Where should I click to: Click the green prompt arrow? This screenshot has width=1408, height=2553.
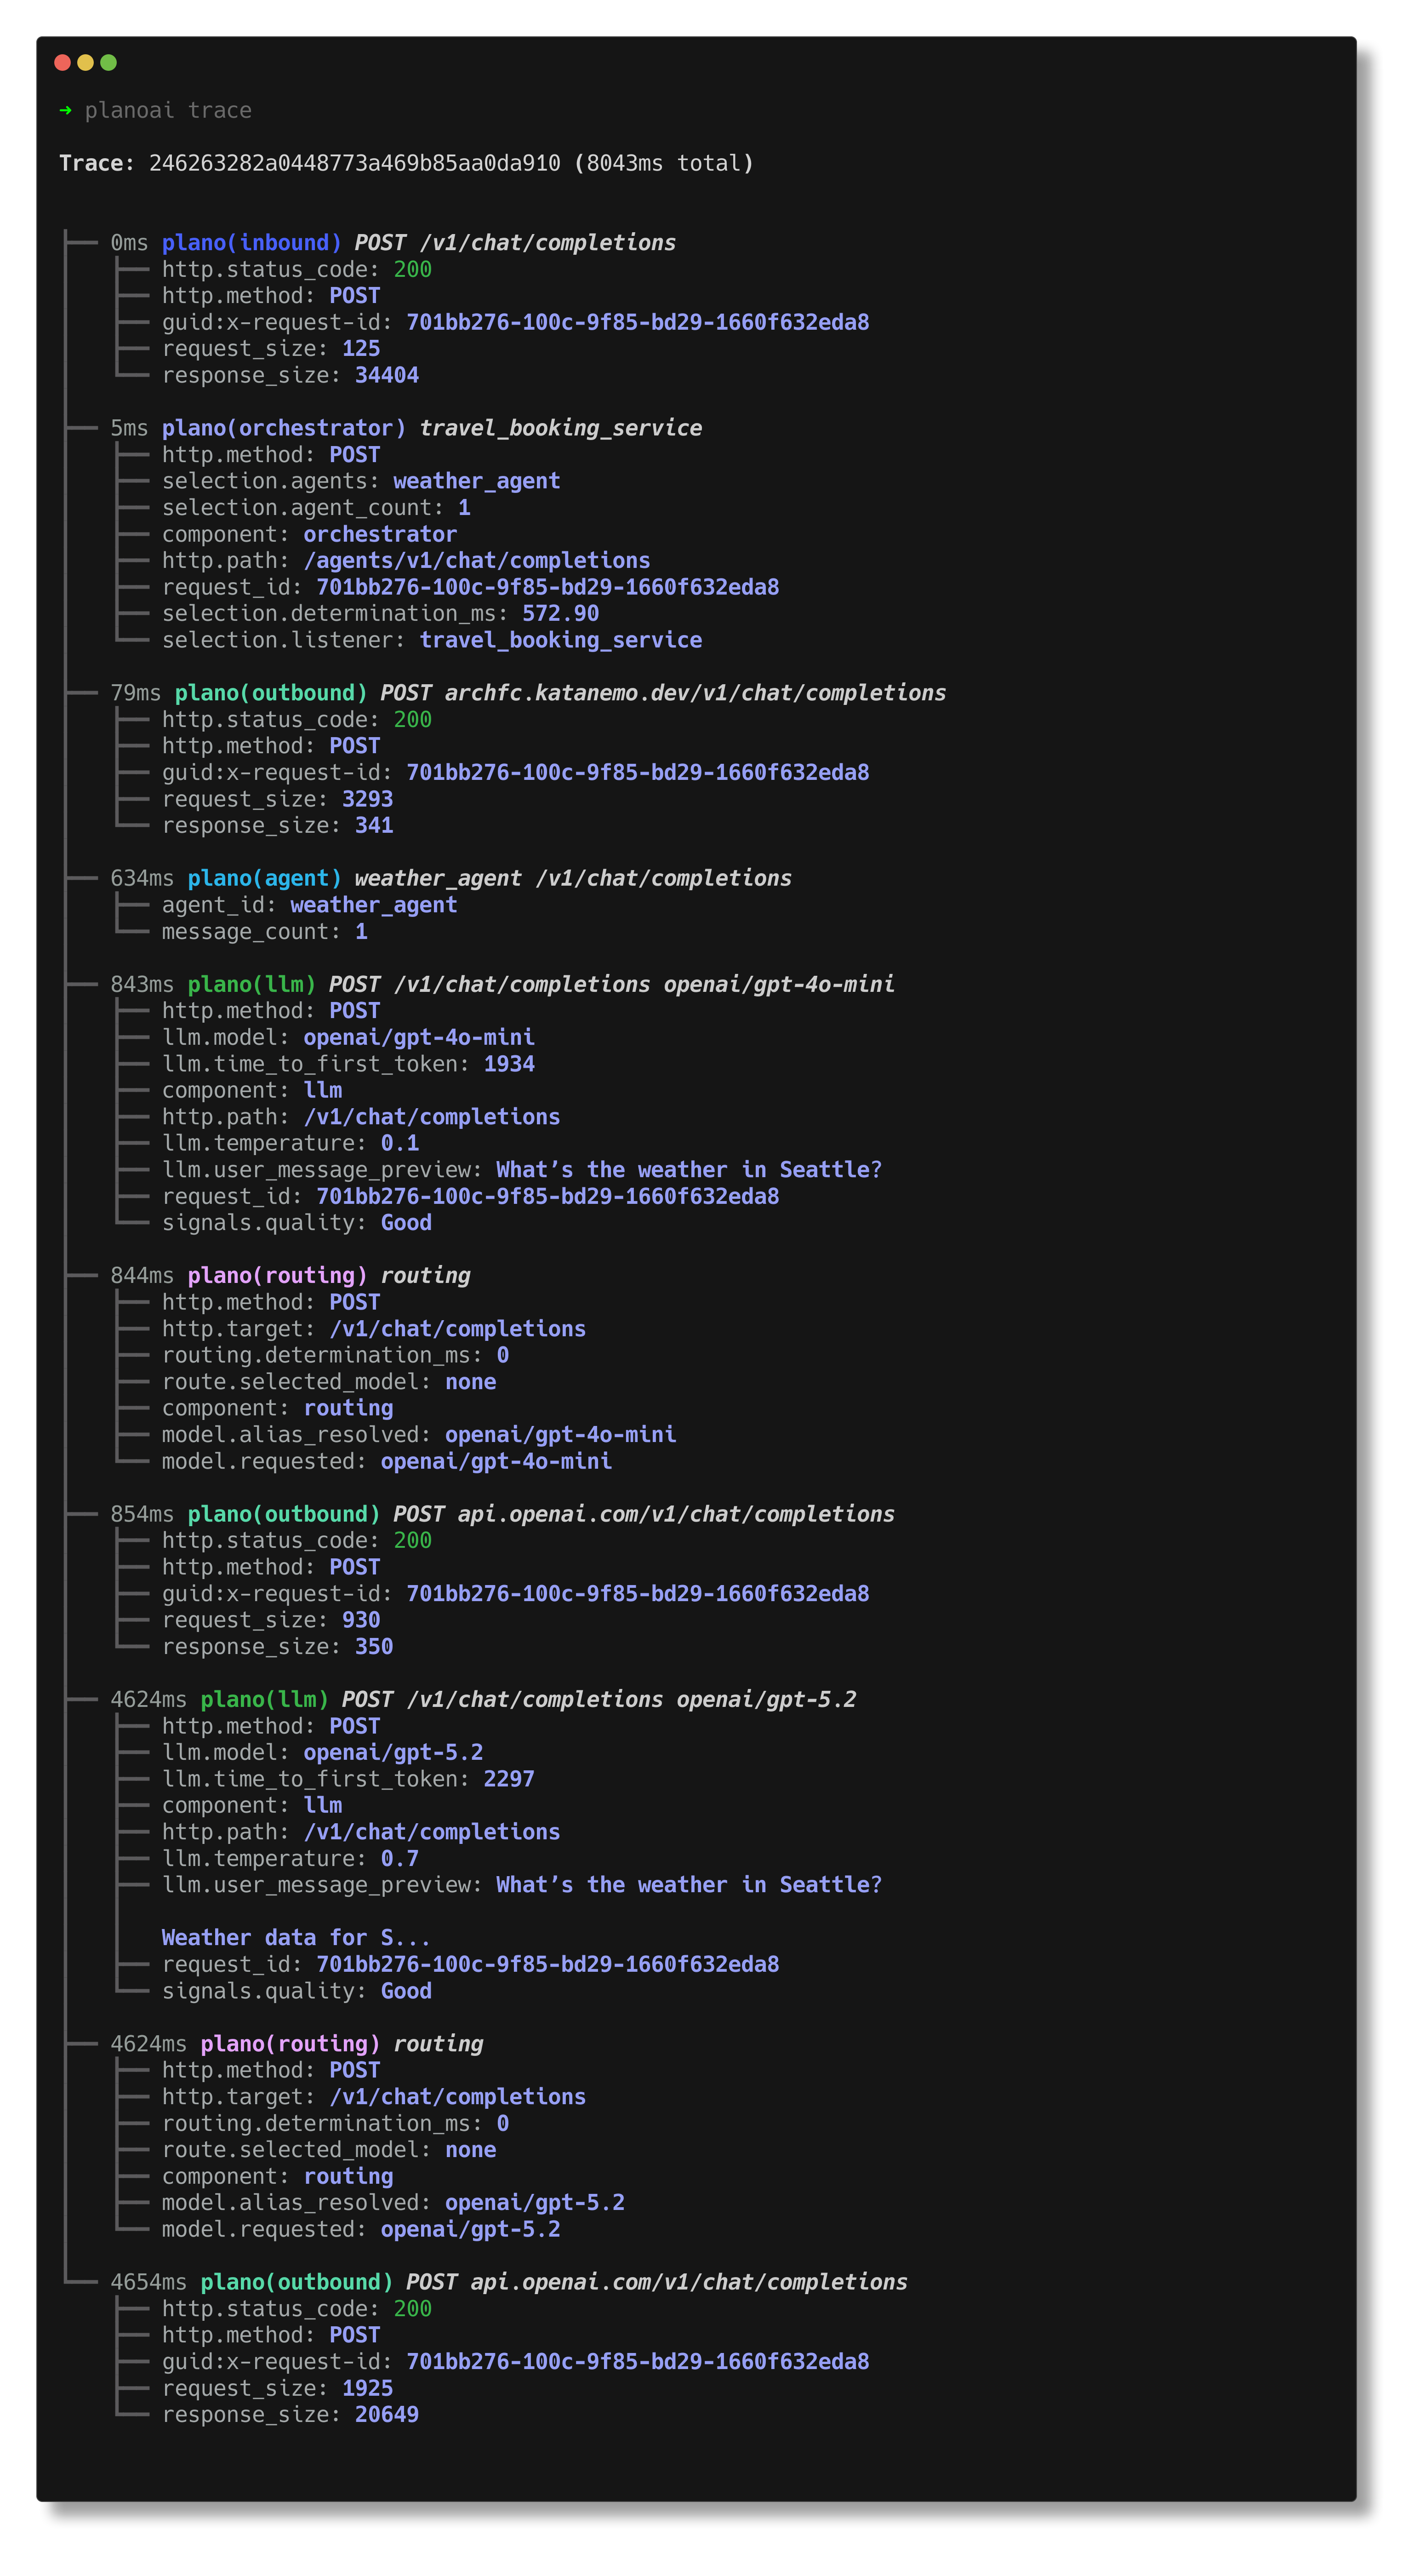pos(65,110)
